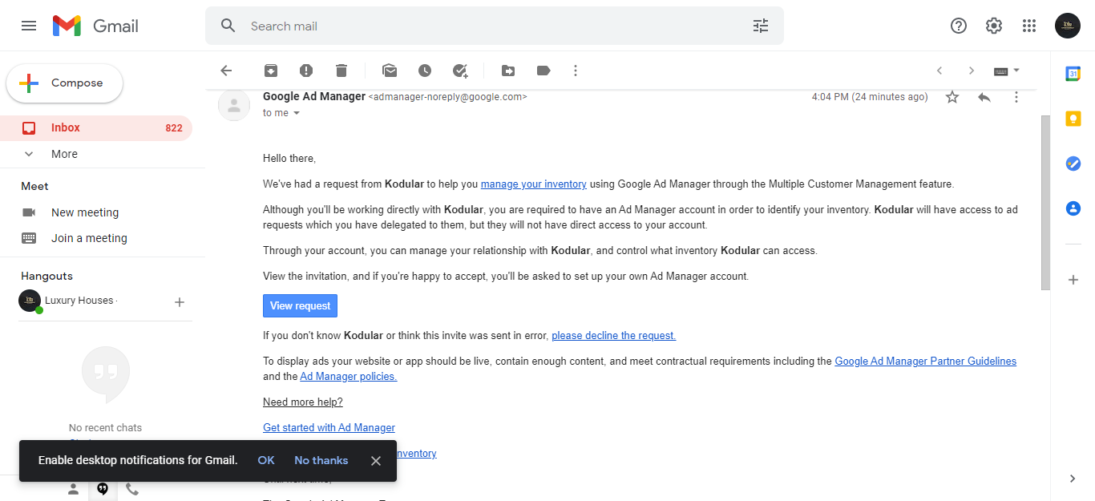
Task: Open Google Tasks side panel
Action: (x=1073, y=164)
